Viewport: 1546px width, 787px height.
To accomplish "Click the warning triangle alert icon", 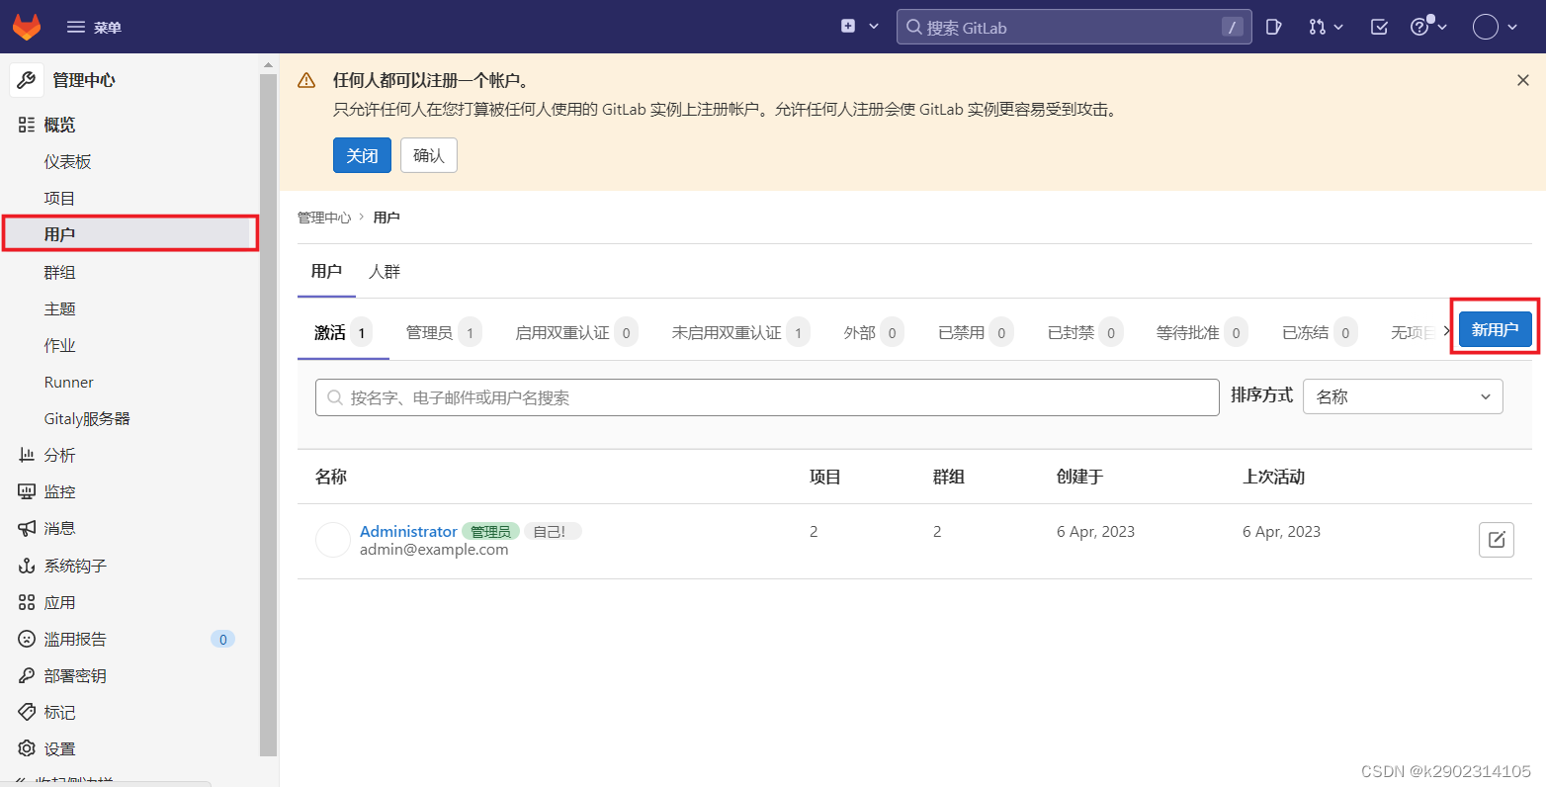I will click(x=307, y=80).
